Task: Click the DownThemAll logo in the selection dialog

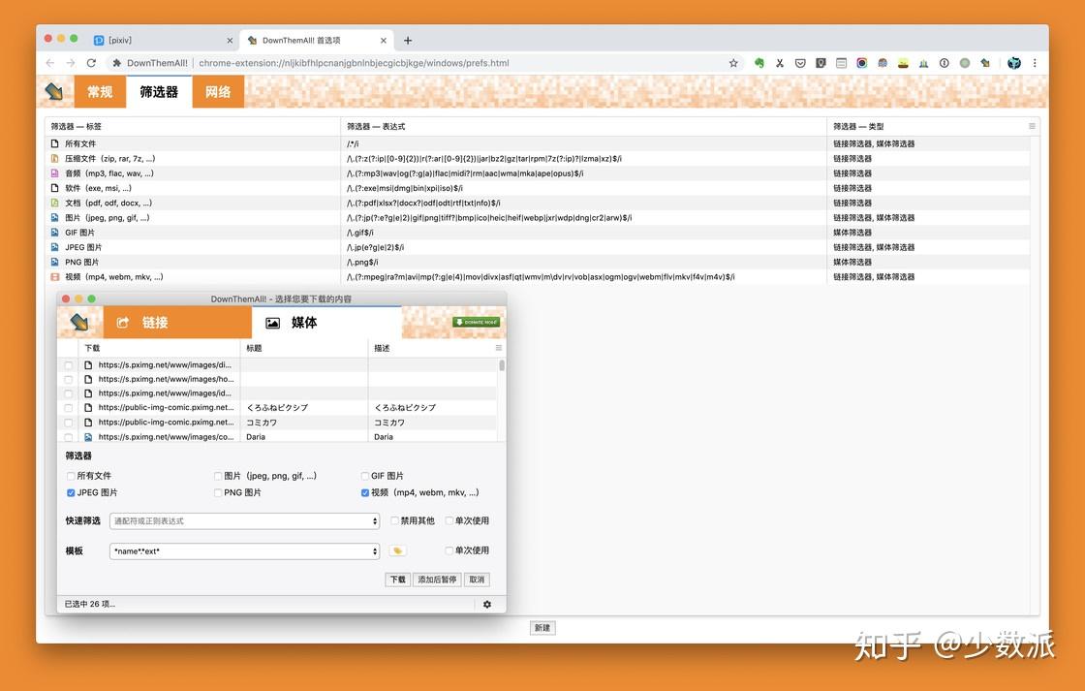Action: pyautogui.click(x=79, y=322)
